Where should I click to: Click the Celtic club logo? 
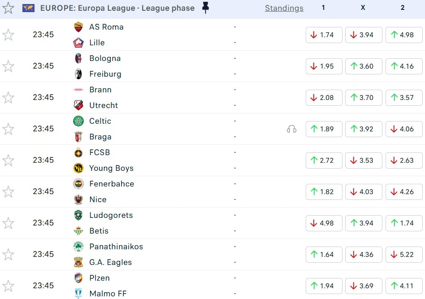coord(78,121)
